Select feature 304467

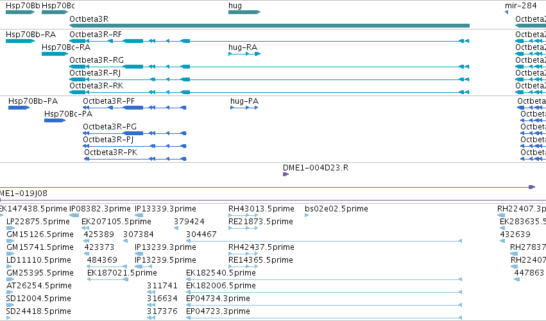pos(201,235)
